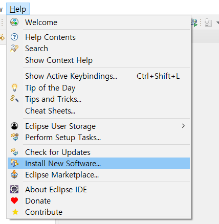Click the Eclipse User Storage avatar icon
Screen dimensions: 219x224
pyautogui.click(x=14, y=126)
